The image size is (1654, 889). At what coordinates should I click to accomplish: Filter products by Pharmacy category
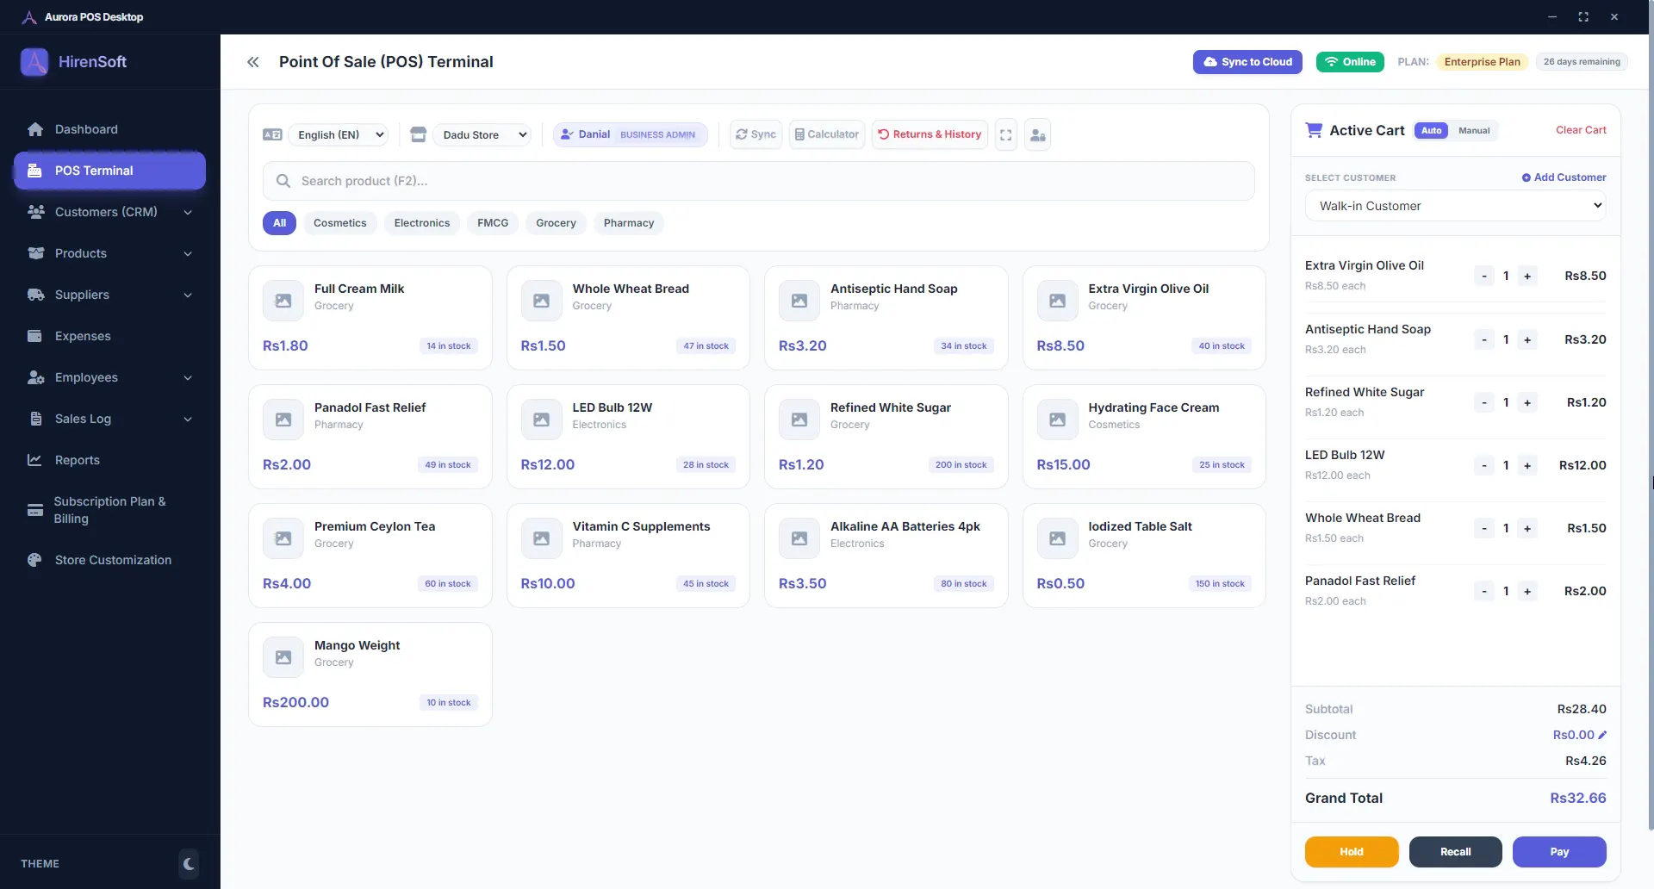(x=629, y=223)
